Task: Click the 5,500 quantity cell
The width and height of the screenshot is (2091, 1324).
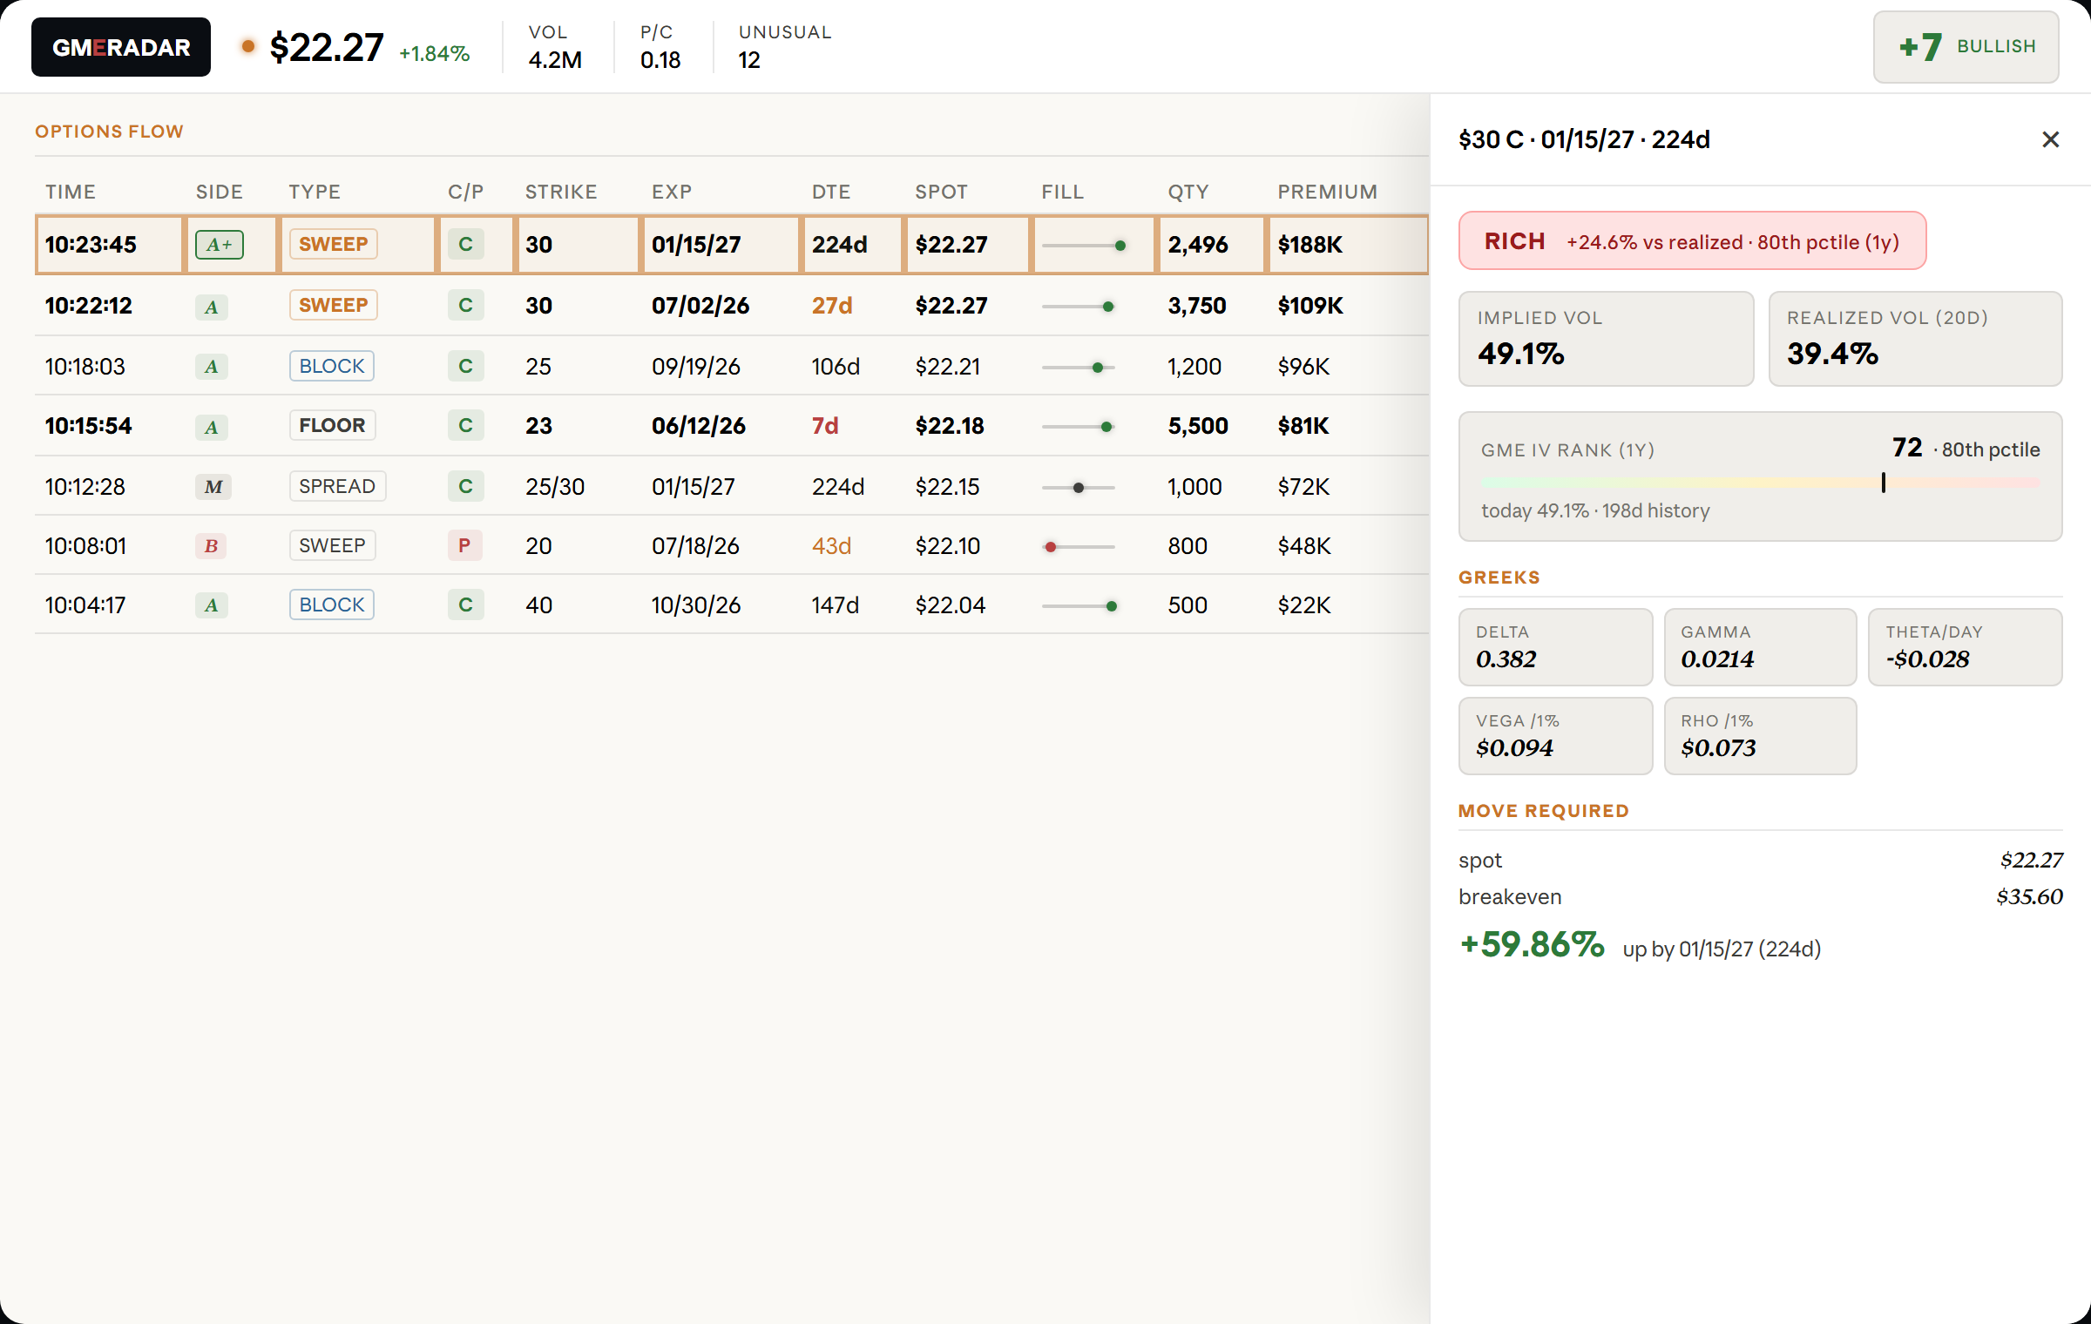Action: click(x=1198, y=426)
